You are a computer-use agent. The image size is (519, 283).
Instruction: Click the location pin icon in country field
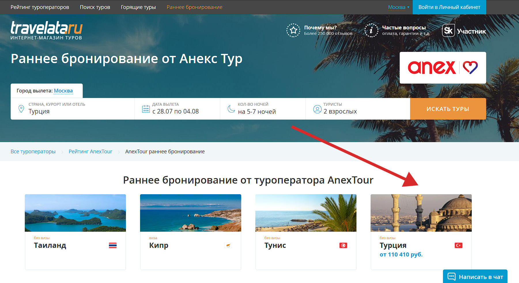[x=21, y=109]
